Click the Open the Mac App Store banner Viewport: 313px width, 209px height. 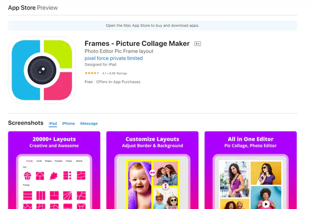[x=153, y=26]
